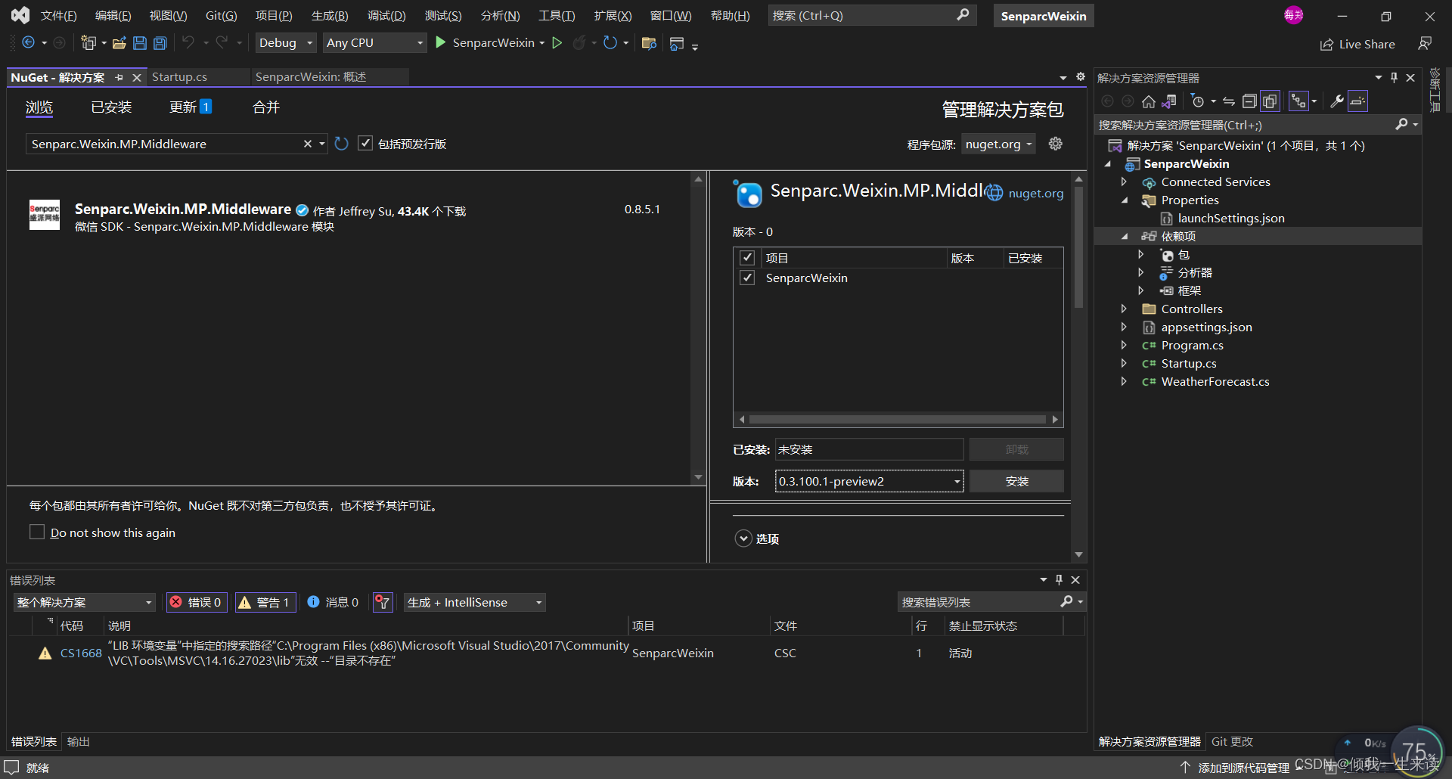Toggle the errors 0 filter button
Viewport: 1452px width, 779px height.
click(197, 602)
